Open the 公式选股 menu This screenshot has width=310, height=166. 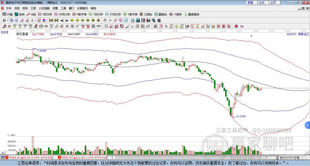pyautogui.click(x=44, y=8)
